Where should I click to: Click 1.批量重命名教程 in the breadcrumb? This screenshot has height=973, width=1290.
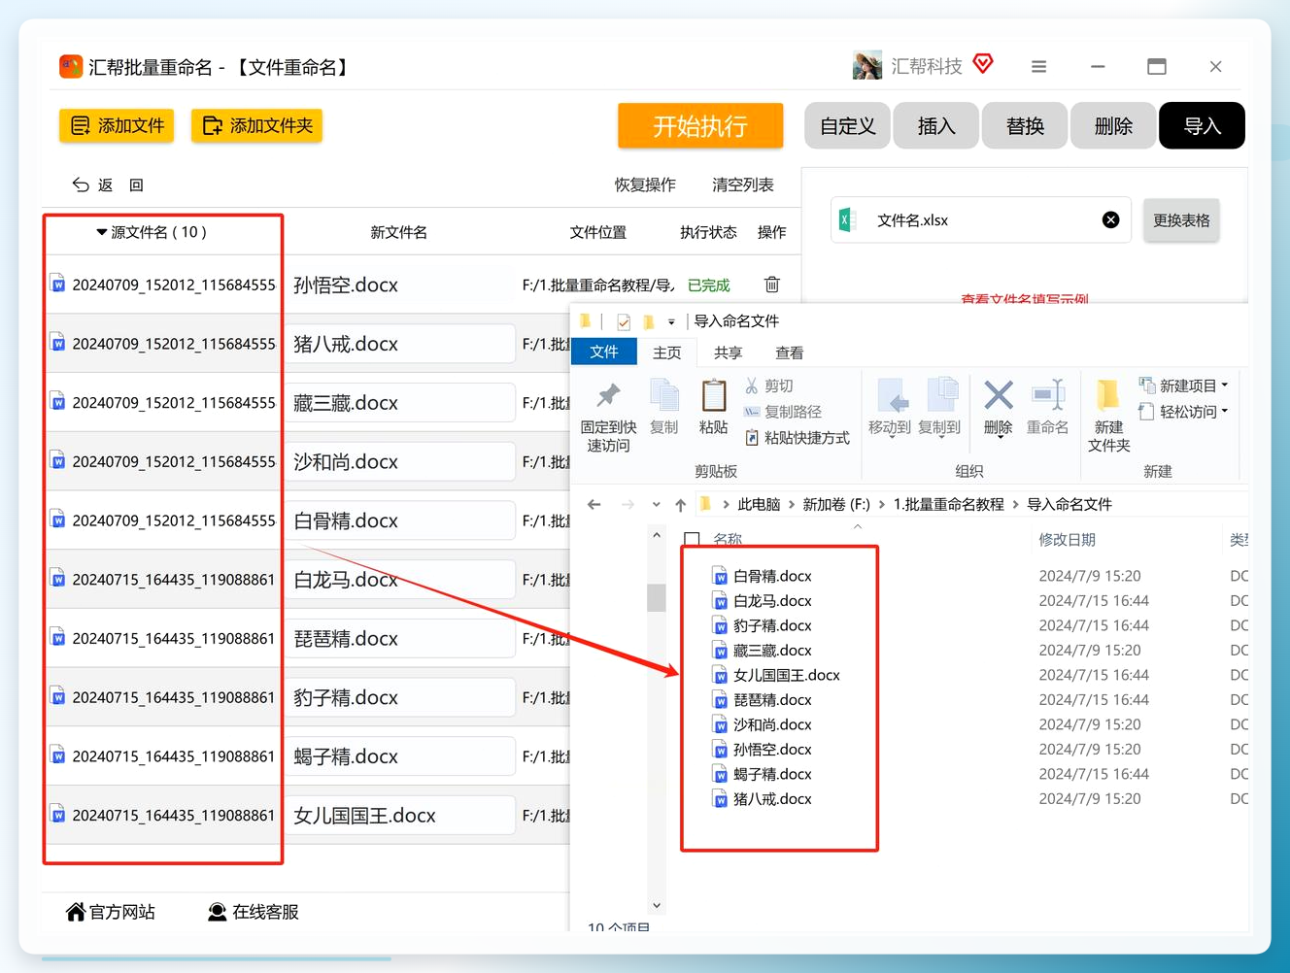coord(948,504)
